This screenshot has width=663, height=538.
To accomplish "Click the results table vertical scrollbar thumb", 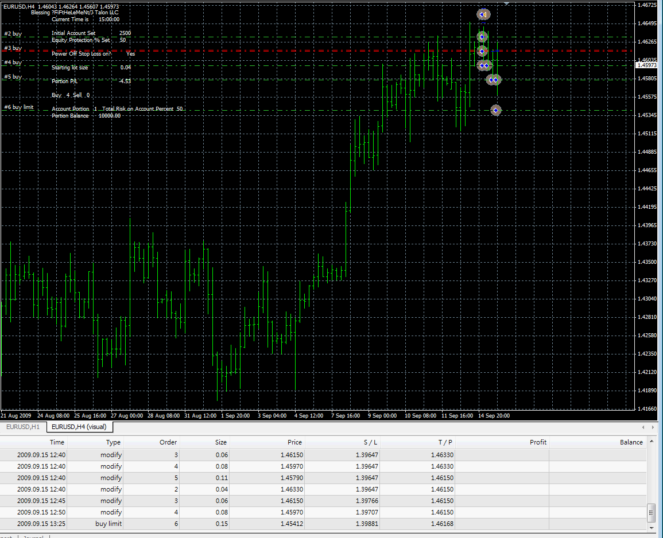I will point(652,513).
